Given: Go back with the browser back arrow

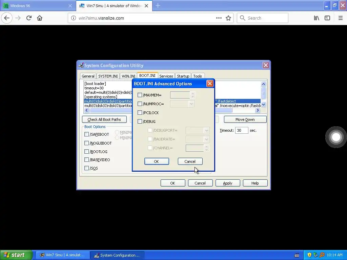Looking at the screenshot, I should pyautogui.click(x=7, y=18).
